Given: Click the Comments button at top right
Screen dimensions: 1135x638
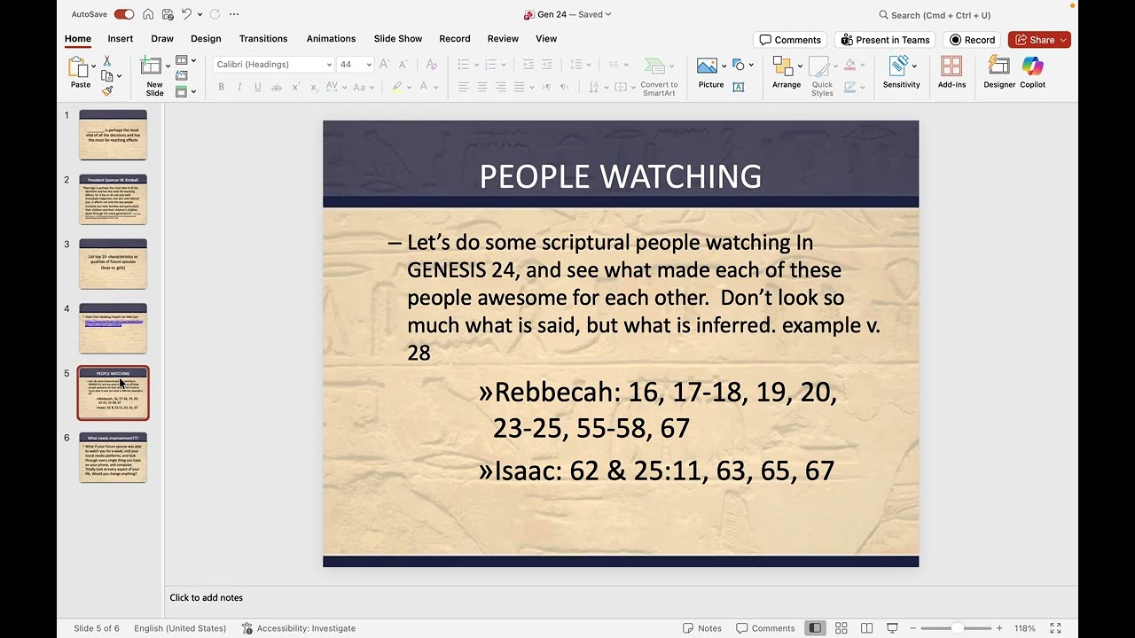Looking at the screenshot, I should 790,40.
